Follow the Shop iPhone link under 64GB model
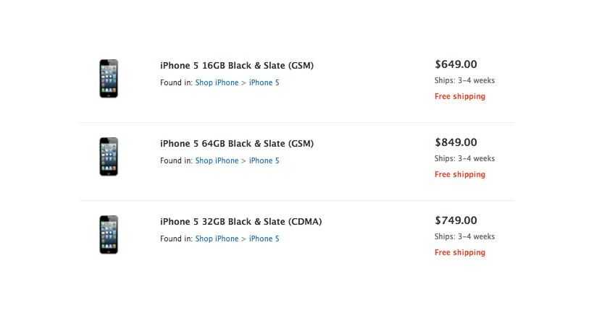 (217, 160)
